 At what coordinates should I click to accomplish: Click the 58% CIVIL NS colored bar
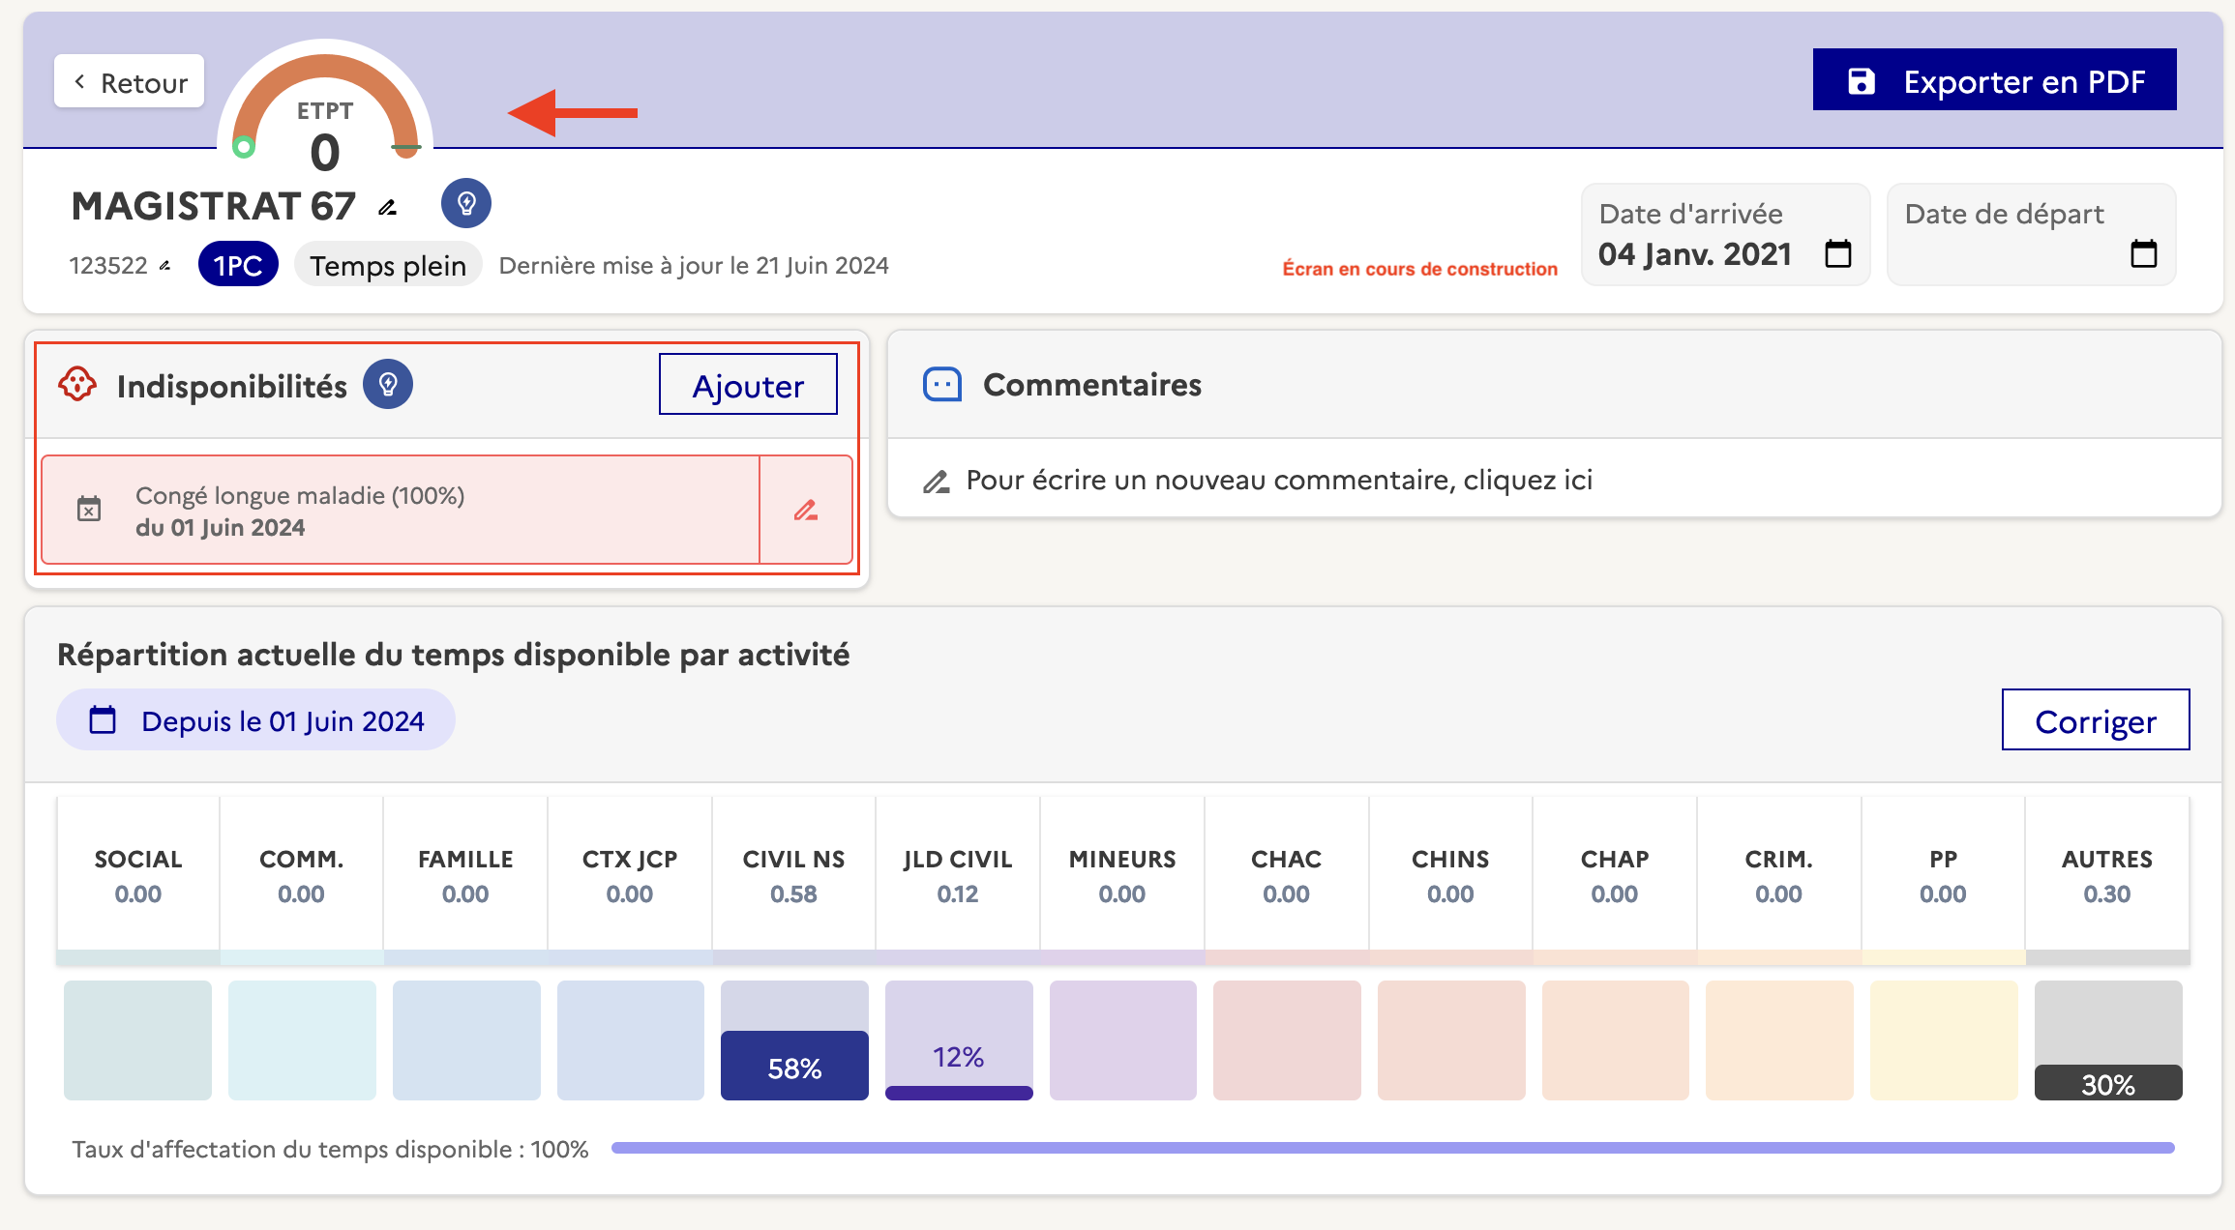coord(794,1066)
